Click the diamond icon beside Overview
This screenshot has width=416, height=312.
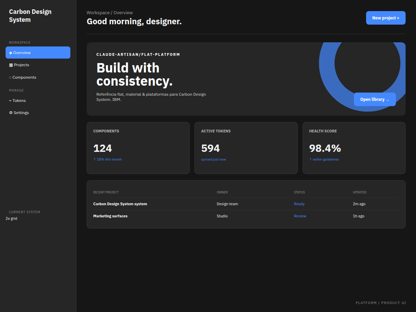tap(10, 53)
